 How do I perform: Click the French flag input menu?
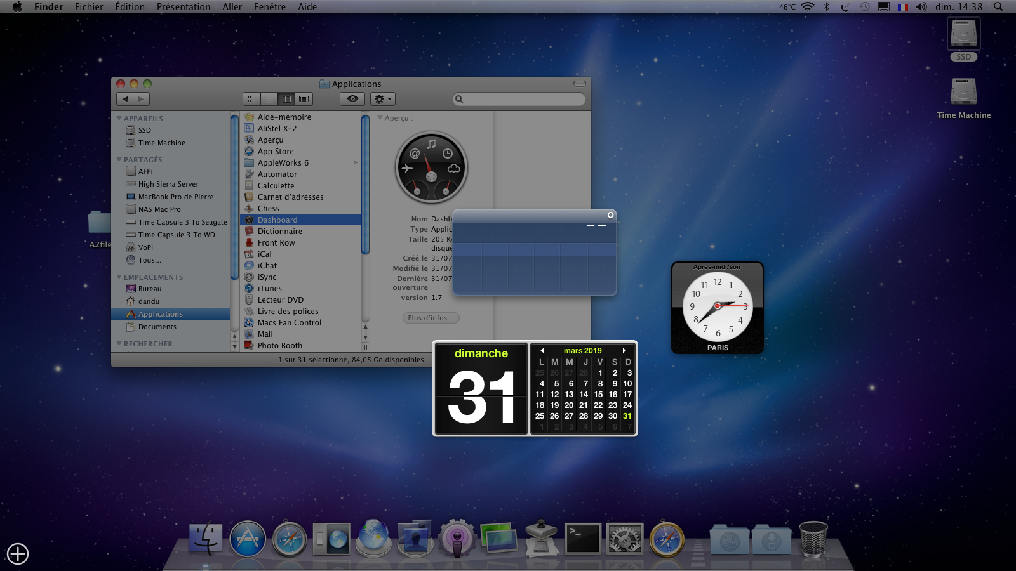[902, 7]
